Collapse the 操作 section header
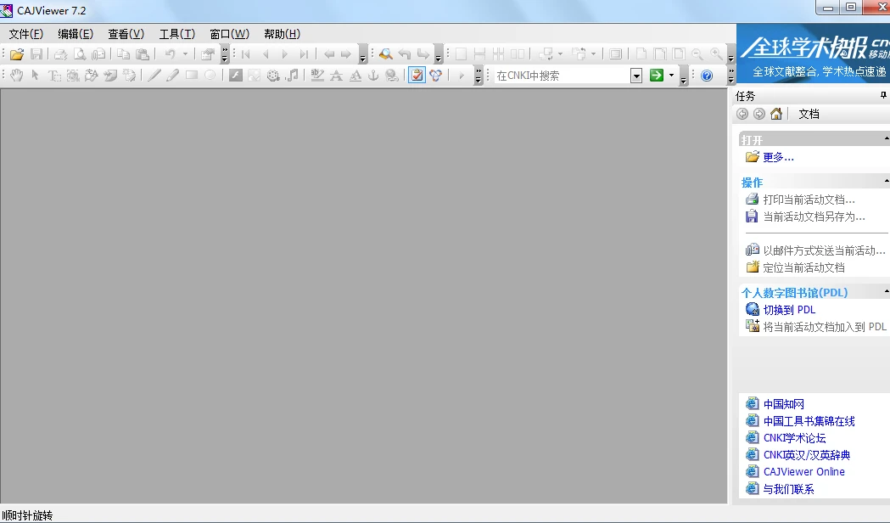890x523 pixels. pos(814,182)
